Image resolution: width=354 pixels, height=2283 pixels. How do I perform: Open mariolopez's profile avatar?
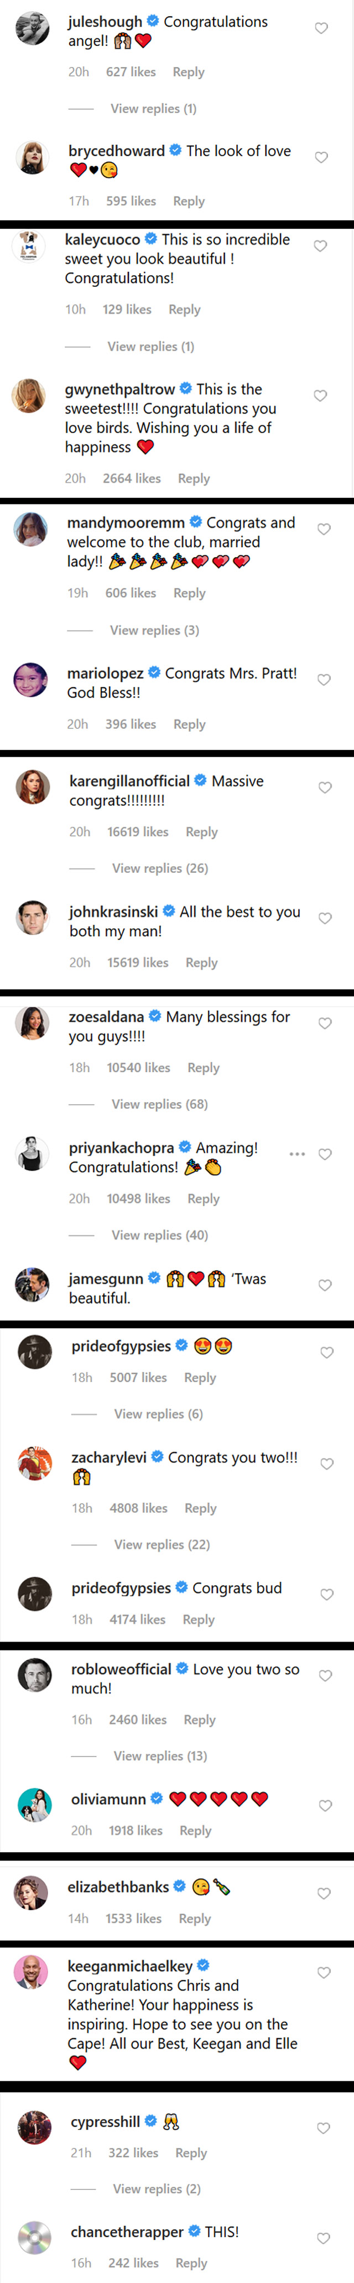click(31, 680)
